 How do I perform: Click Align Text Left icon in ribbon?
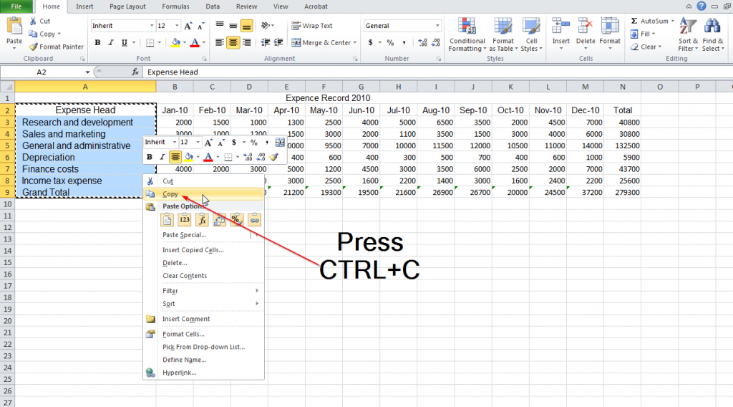click(x=219, y=42)
